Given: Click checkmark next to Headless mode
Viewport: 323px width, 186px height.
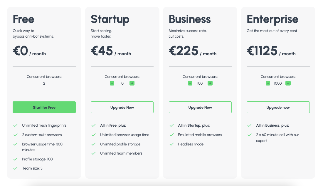Looking at the screenshot, I should pos(171,144).
